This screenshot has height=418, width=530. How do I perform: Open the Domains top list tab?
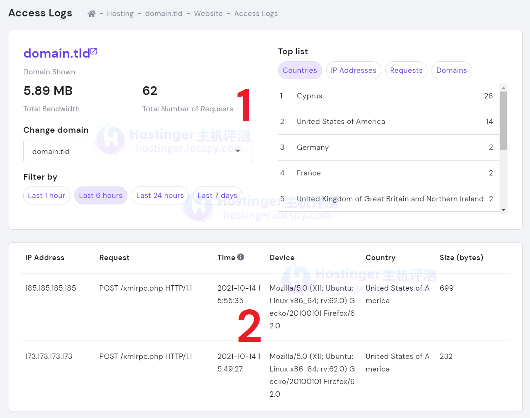tap(451, 71)
